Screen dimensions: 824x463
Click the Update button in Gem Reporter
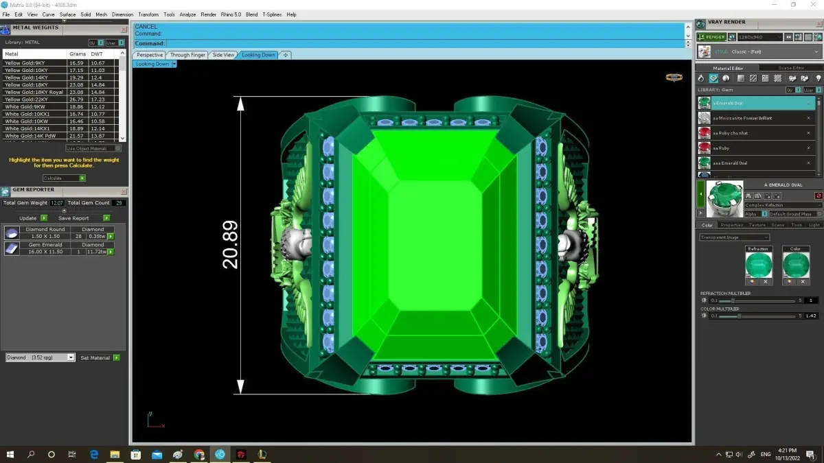pyautogui.click(x=32, y=218)
